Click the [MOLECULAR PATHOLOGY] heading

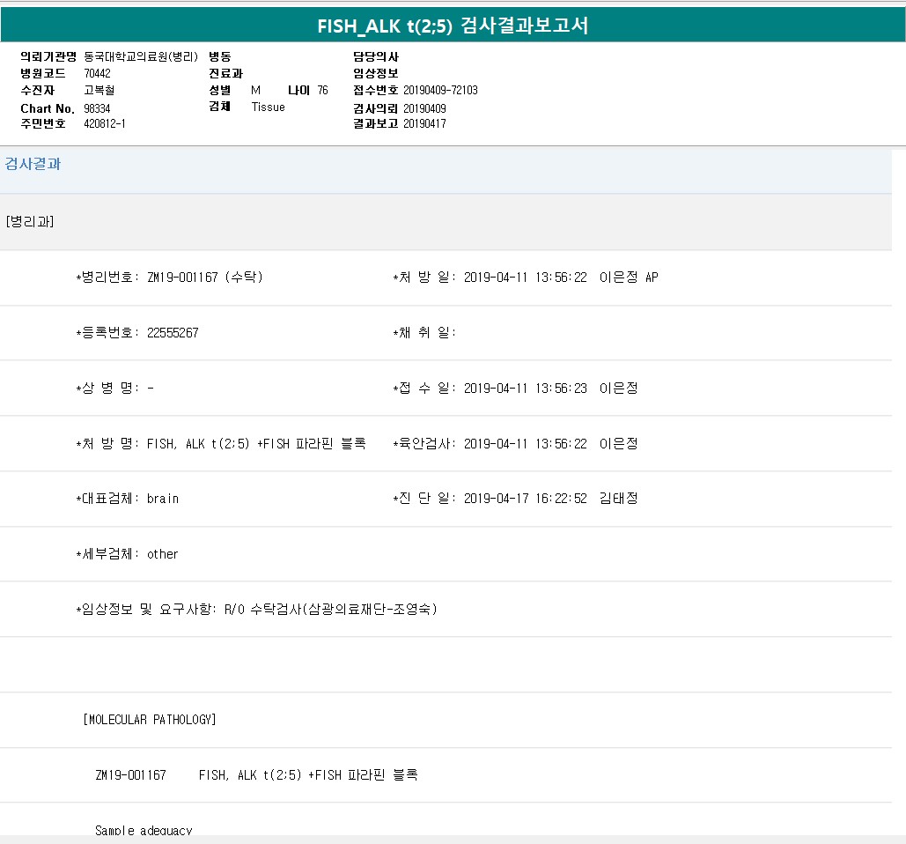[x=150, y=720]
